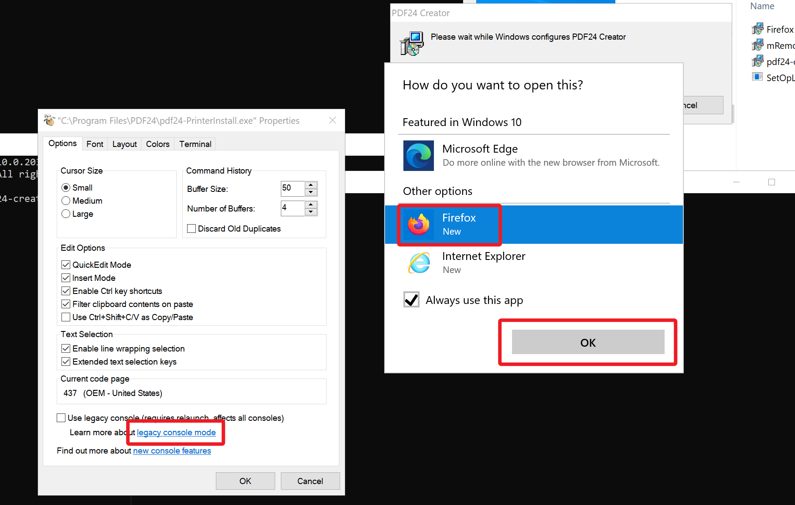Select Medium cursor size

[x=66, y=201]
